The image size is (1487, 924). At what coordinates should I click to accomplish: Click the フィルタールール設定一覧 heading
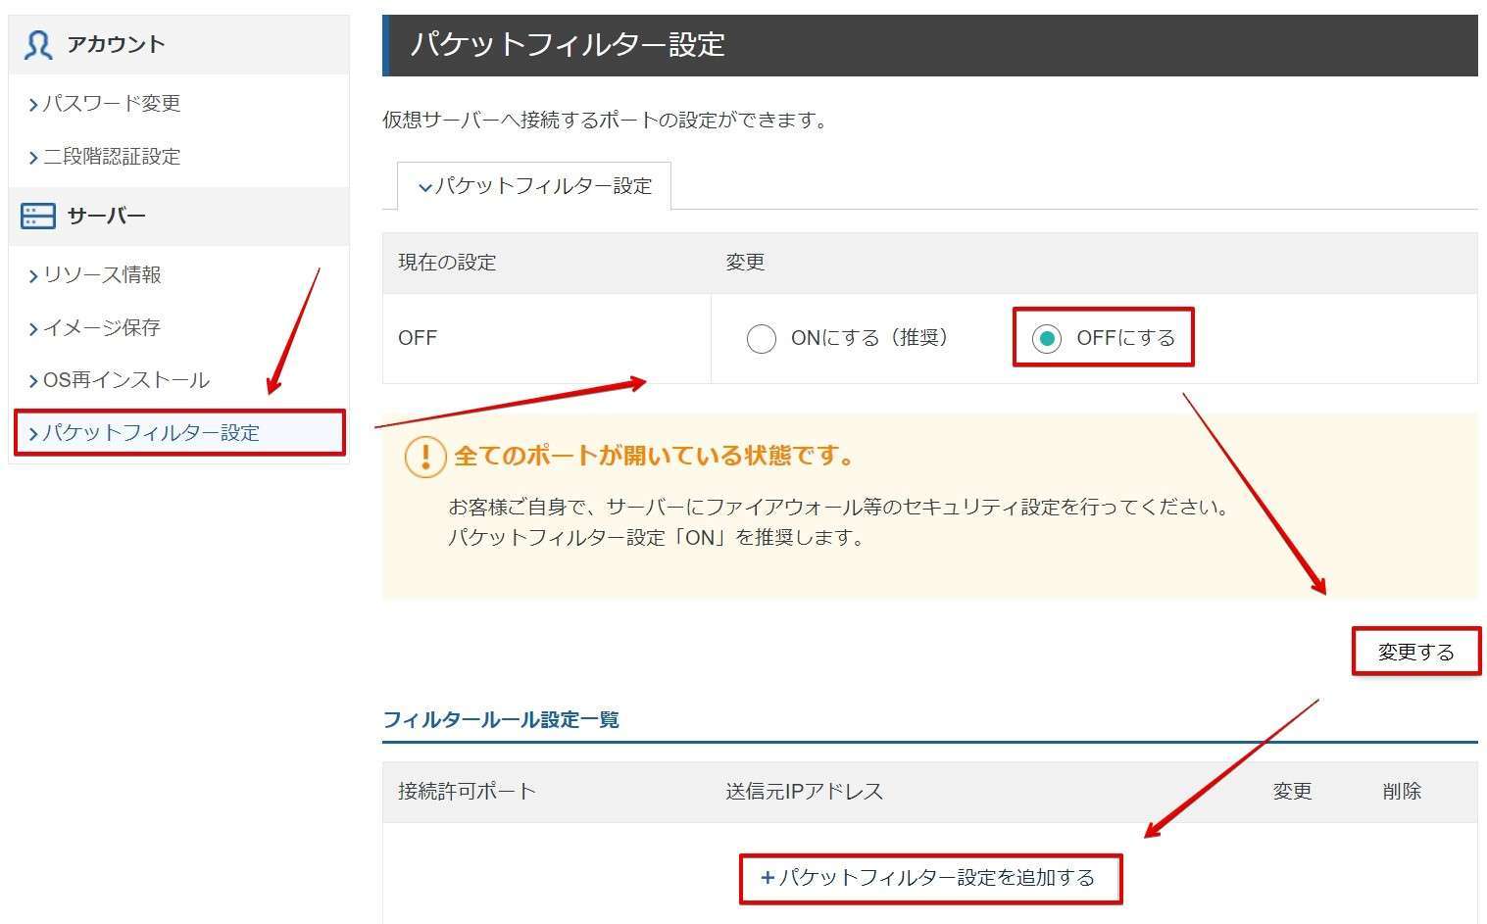point(501,720)
